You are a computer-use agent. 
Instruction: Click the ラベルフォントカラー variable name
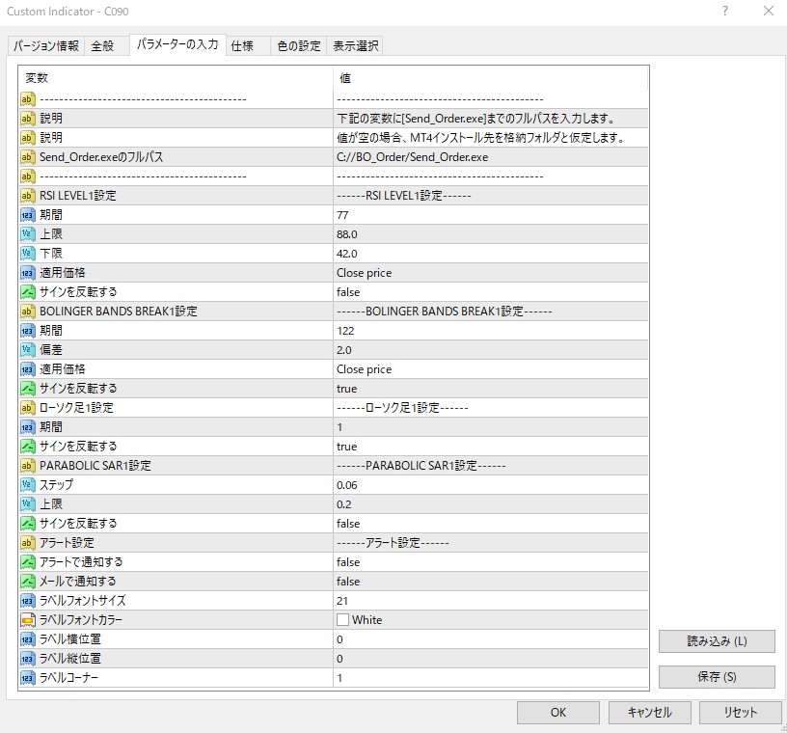pos(81,620)
